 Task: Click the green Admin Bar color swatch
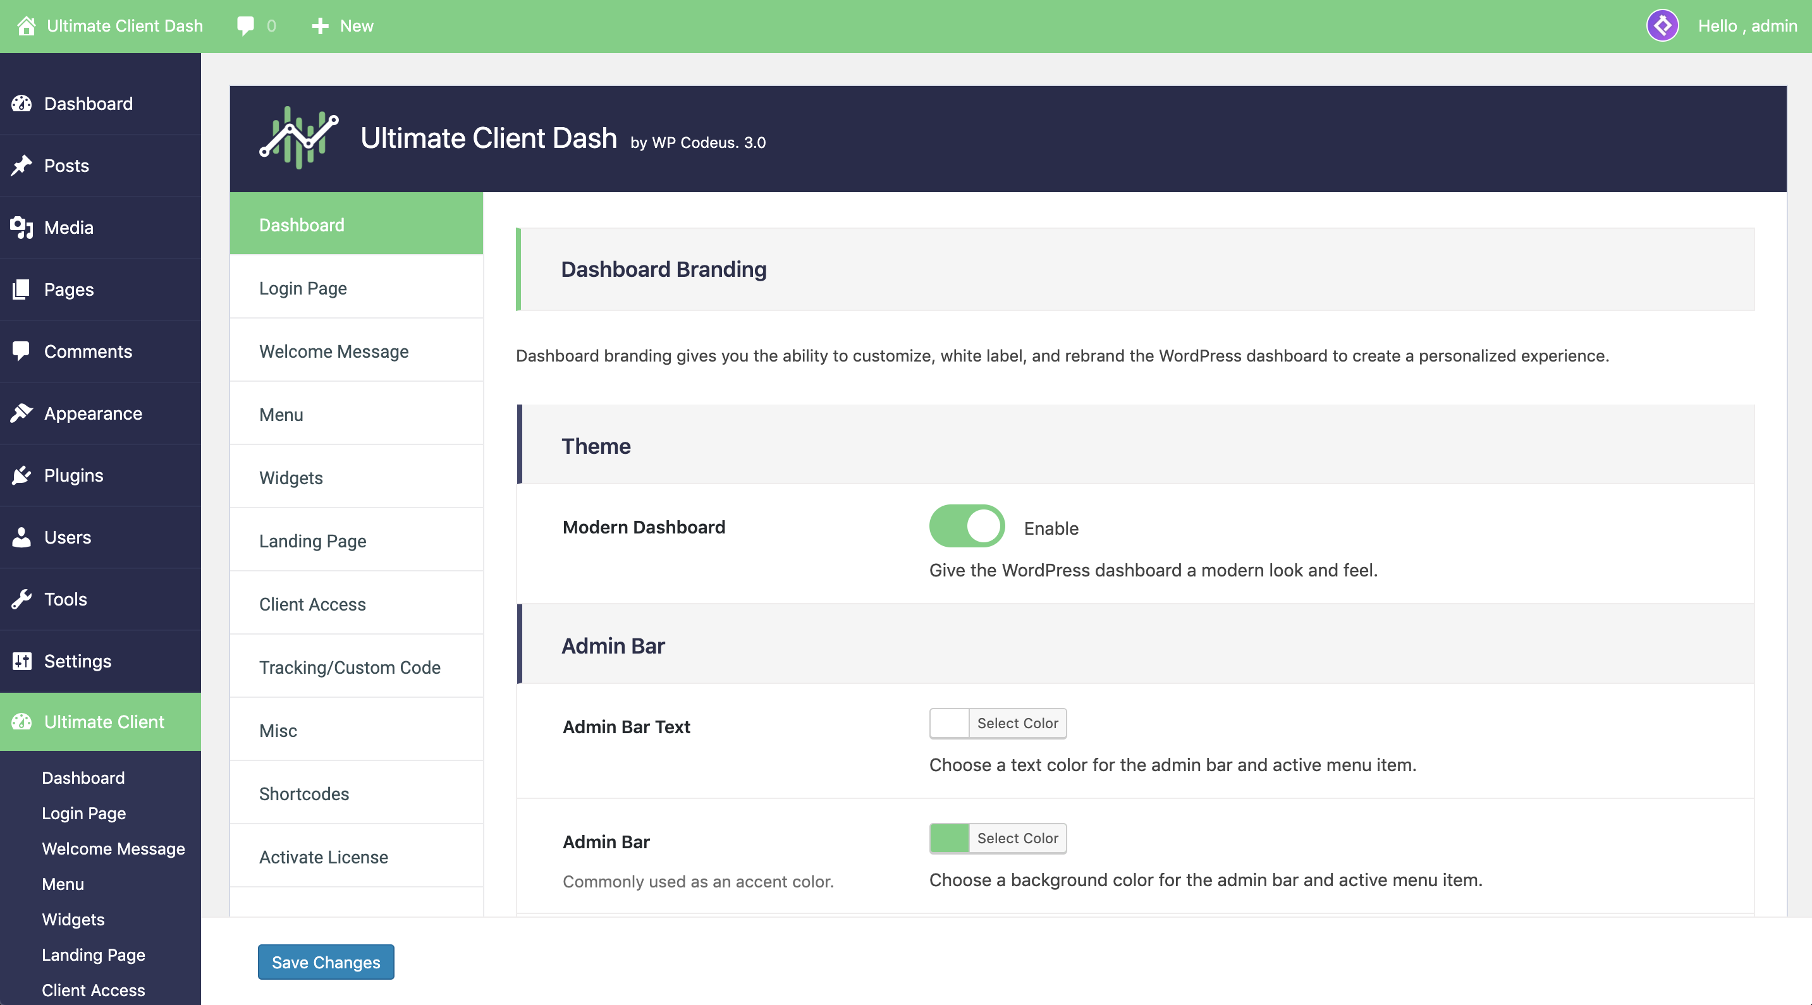pos(949,838)
